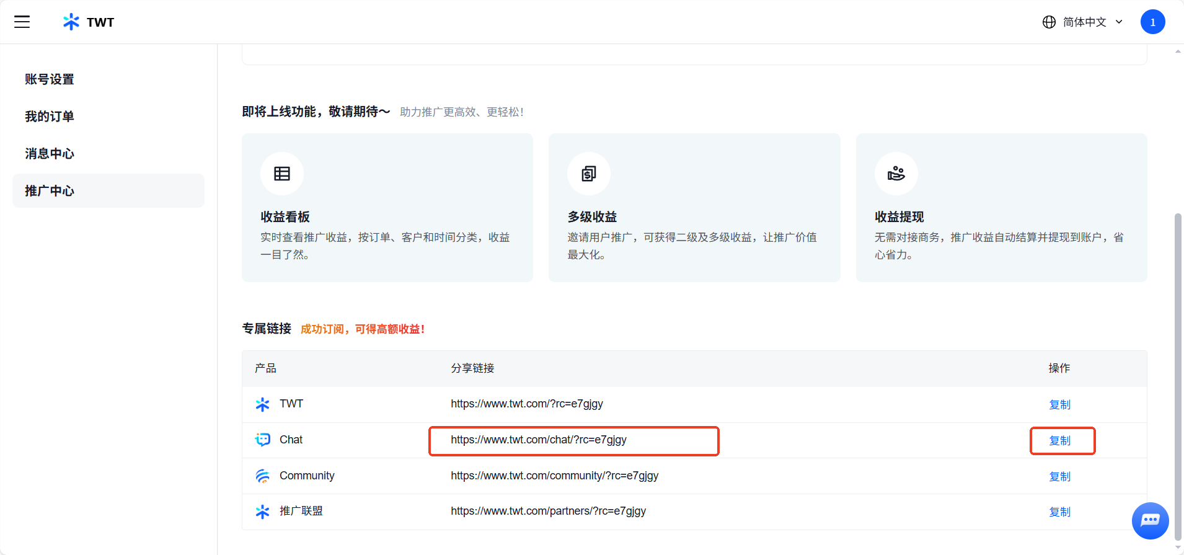Click the page vertical scrollbar

[x=1178, y=372]
